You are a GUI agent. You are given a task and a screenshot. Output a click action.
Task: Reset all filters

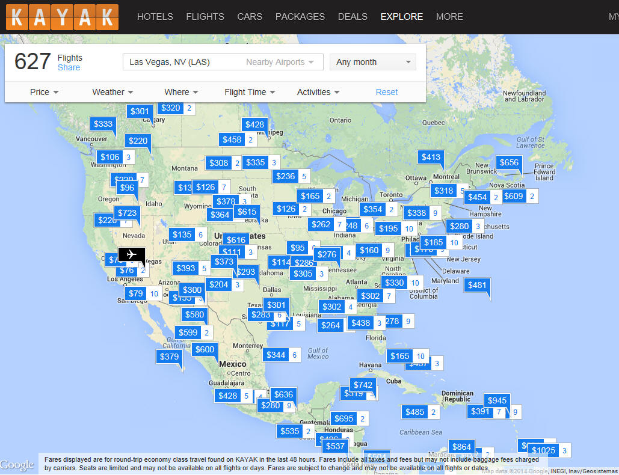pos(386,92)
